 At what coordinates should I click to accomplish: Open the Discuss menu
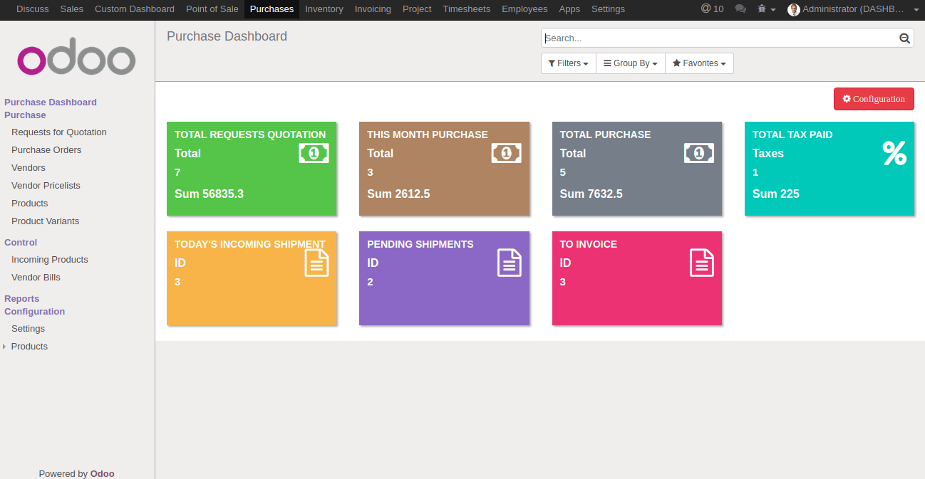point(33,9)
